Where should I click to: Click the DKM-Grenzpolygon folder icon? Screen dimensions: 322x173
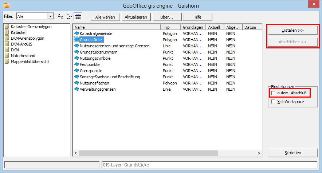click(7, 38)
